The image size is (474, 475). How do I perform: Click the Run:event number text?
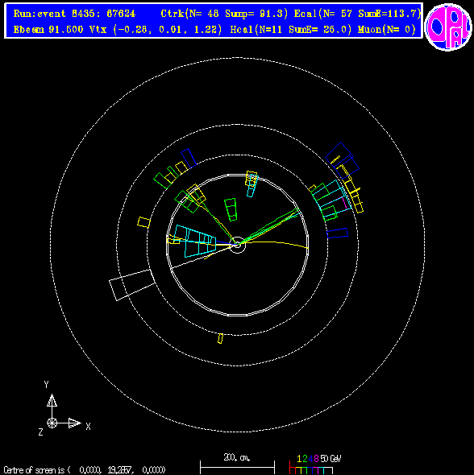[75, 14]
